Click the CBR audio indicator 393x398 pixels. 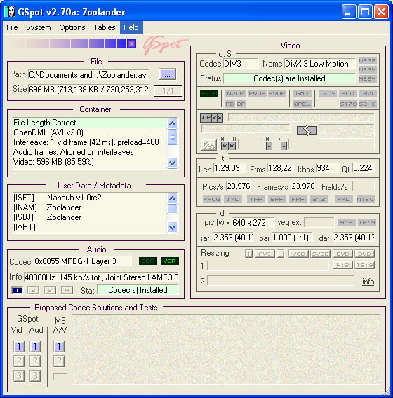click(147, 261)
